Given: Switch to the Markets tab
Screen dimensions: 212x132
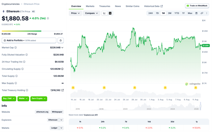Looking at the screenshot, I should tap(90, 6).
